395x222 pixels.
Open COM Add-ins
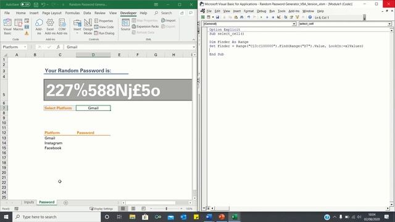coord(62,27)
